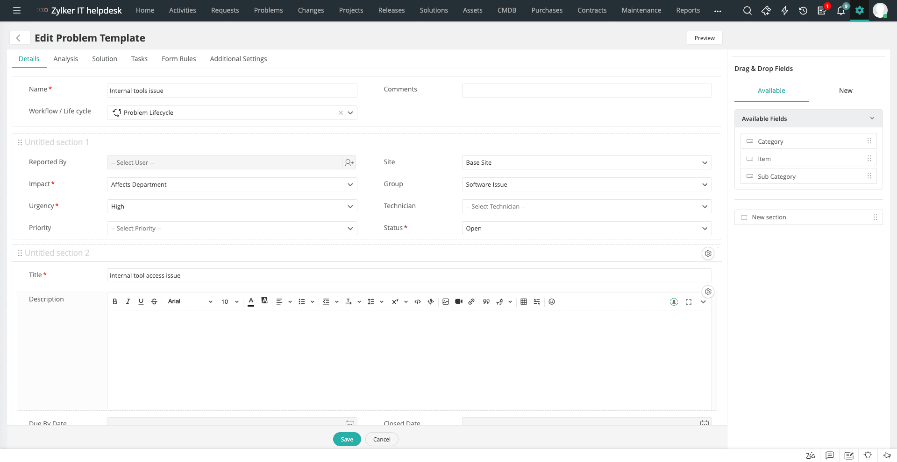
Task: Switch to the Form Rules tab
Action: (x=178, y=58)
